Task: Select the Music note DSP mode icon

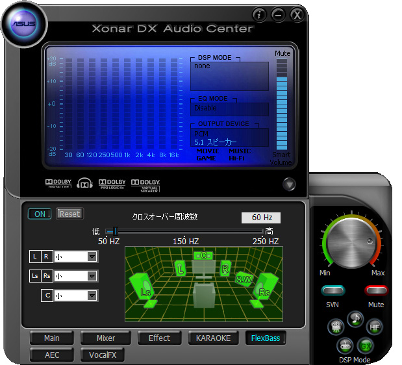Action: pyautogui.click(x=355, y=318)
